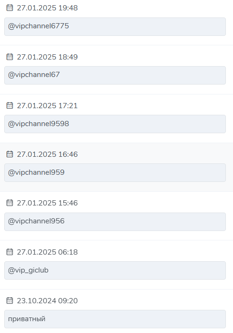
Task: Click calendar icon beside 27.01.2025 16:46
Action: pos(9,154)
